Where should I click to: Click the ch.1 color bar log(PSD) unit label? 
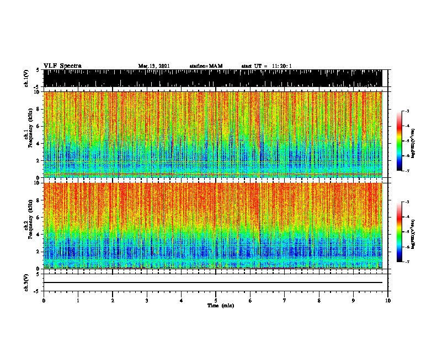click(x=413, y=143)
